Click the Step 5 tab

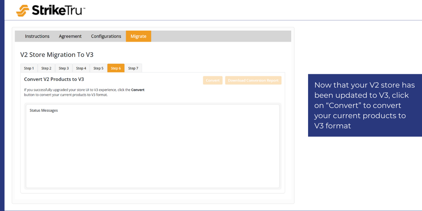point(98,68)
